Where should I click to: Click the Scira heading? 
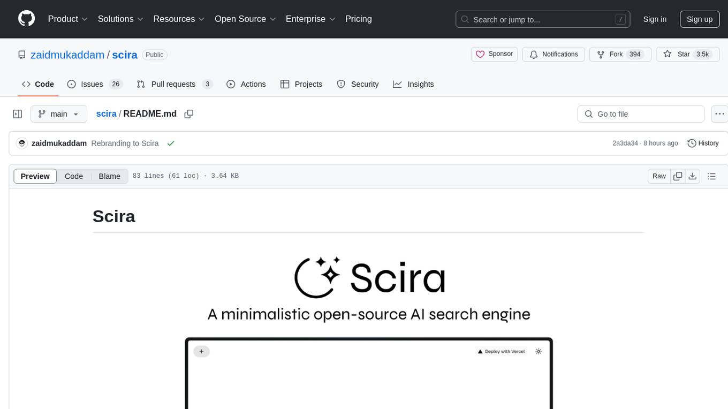[114, 216]
